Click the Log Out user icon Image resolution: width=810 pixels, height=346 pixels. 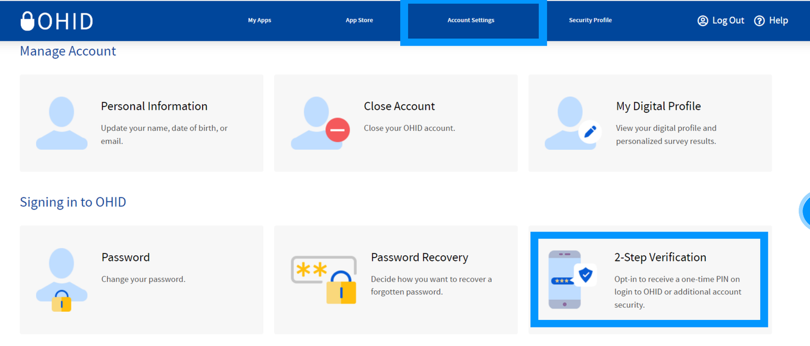pos(703,21)
